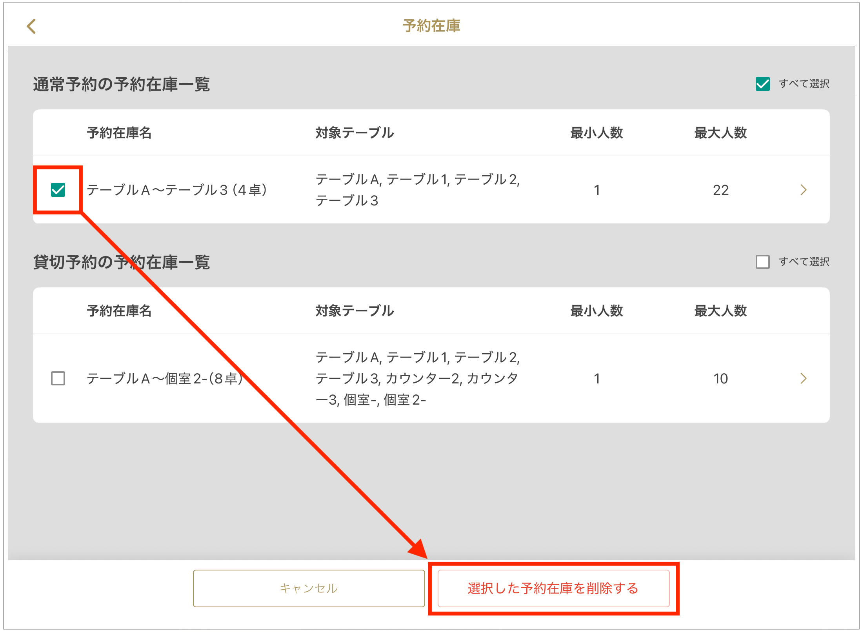The height and width of the screenshot is (632, 862).
Task: Click the 最大人数 value 22
Action: point(720,190)
